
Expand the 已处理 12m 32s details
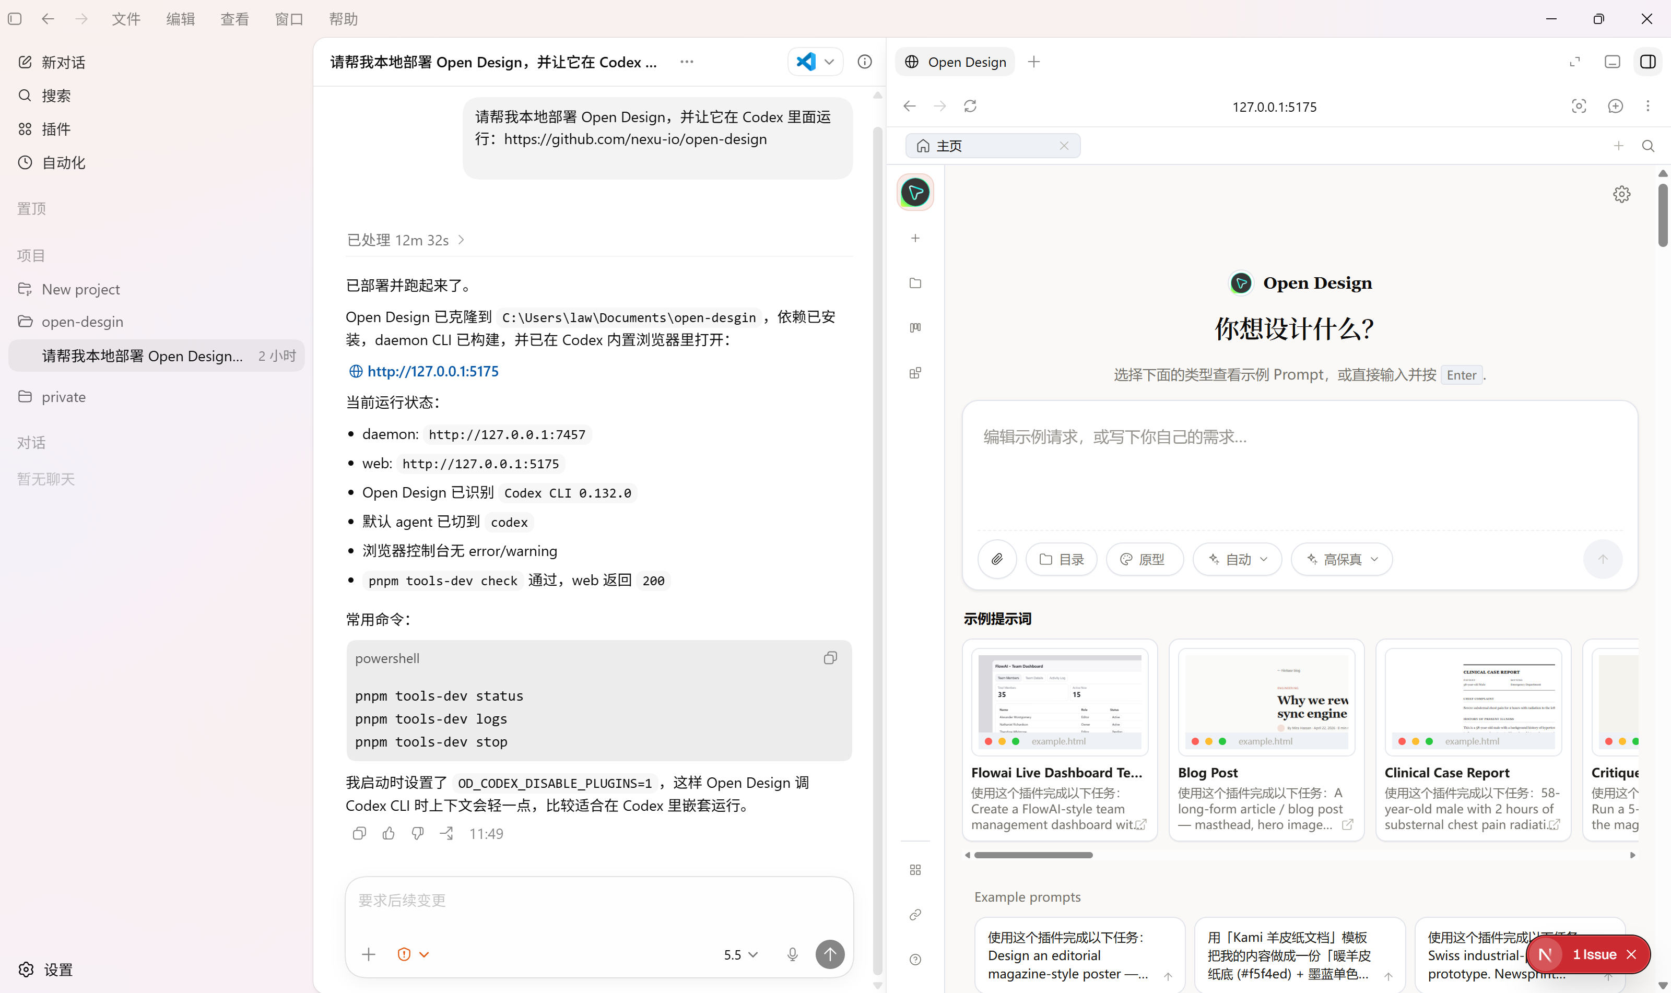[x=406, y=240]
